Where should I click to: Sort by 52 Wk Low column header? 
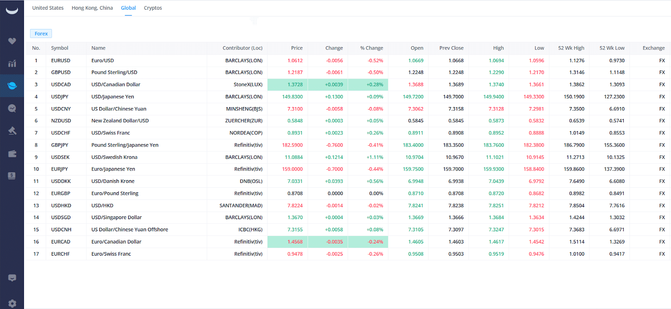(x=612, y=48)
